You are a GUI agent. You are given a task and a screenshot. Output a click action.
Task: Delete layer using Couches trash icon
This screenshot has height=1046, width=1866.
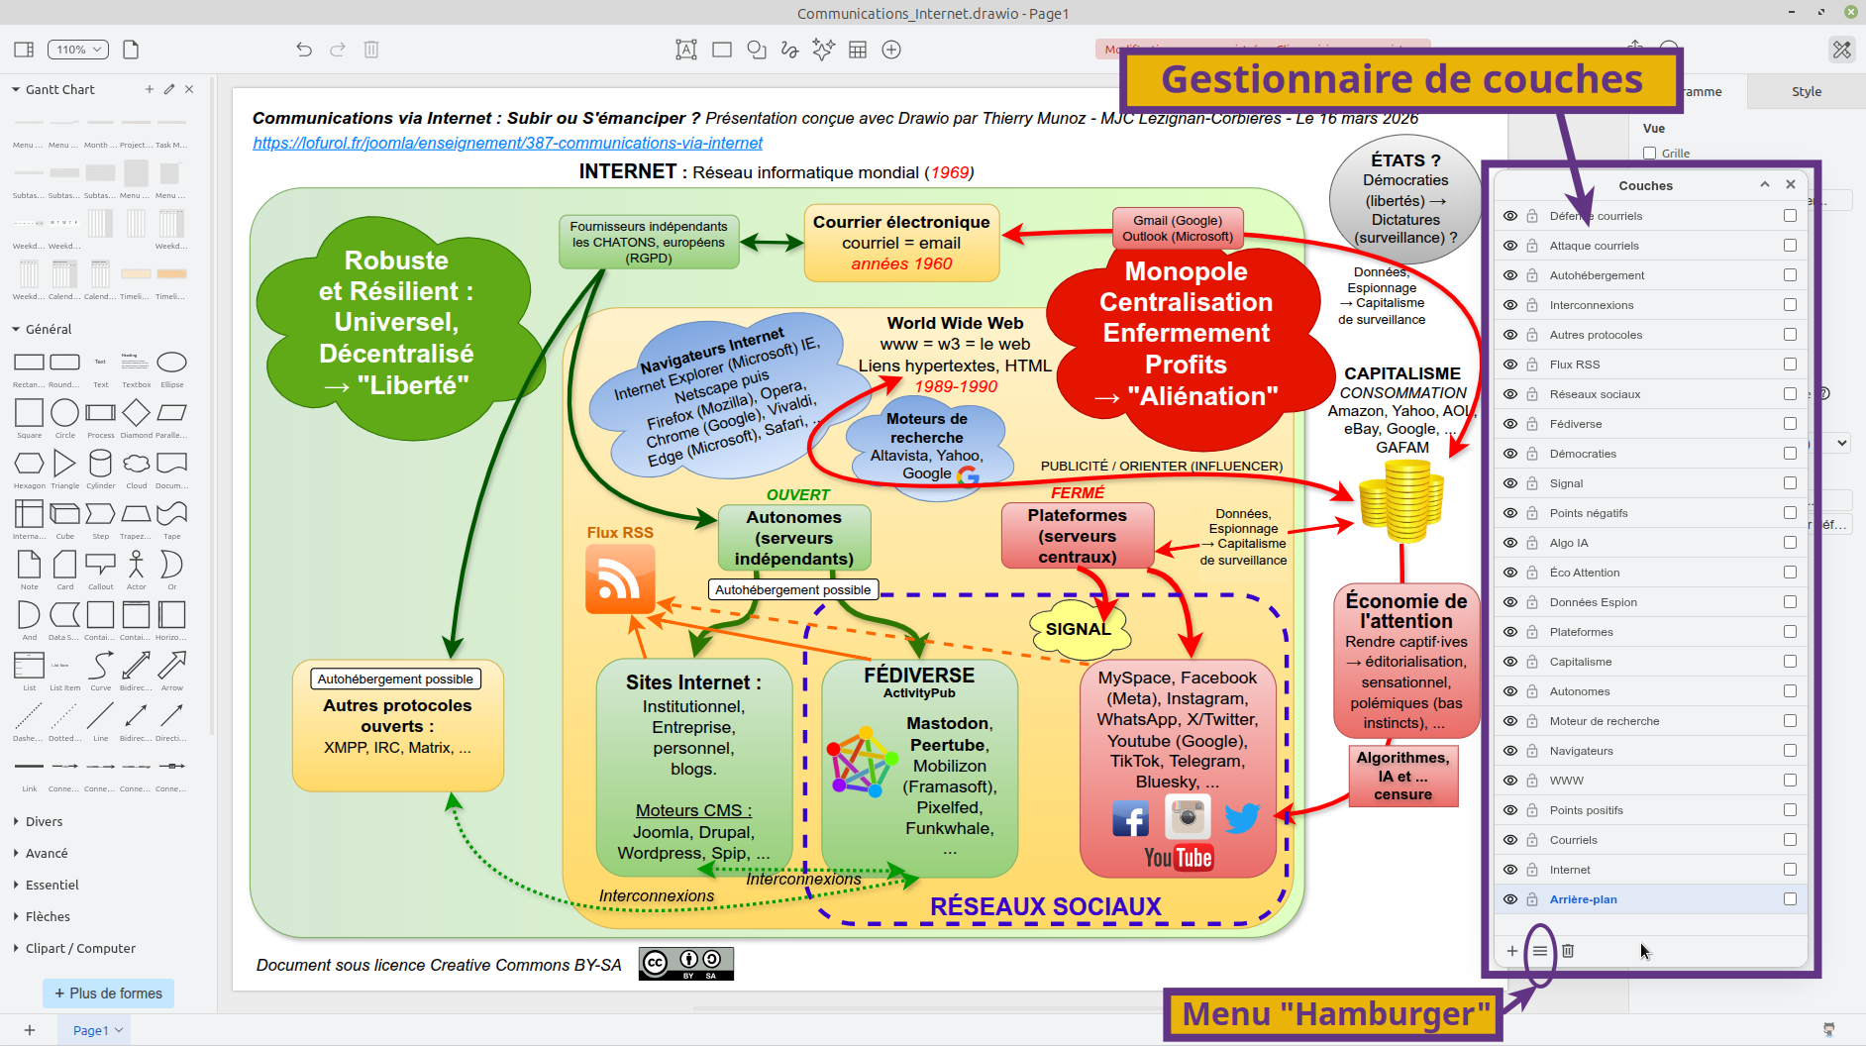click(x=1568, y=951)
